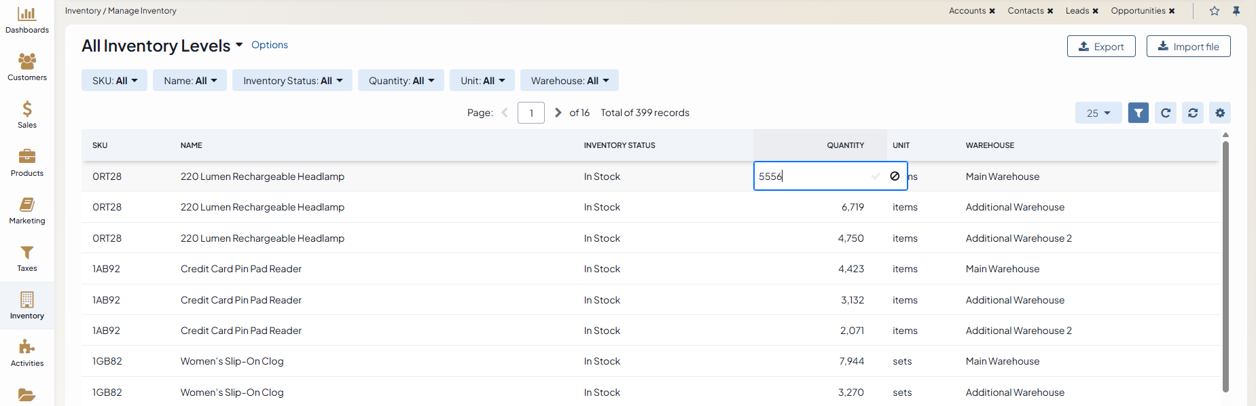Switch to the Opportunities pinned tab
This screenshot has height=406, width=1256.
(1138, 11)
